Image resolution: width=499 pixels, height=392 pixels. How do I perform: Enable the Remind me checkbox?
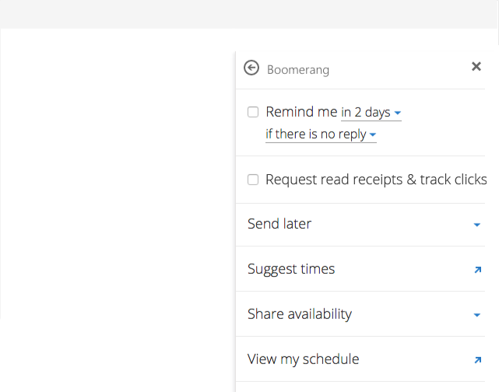pyautogui.click(x=253, y=112)
